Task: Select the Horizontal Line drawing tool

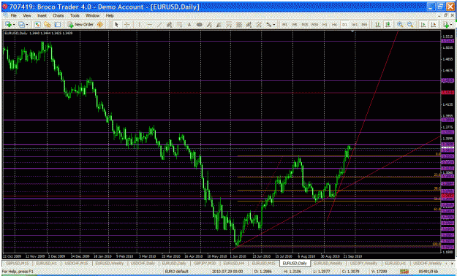Action: pyautogui.click(x=149, y=25)
